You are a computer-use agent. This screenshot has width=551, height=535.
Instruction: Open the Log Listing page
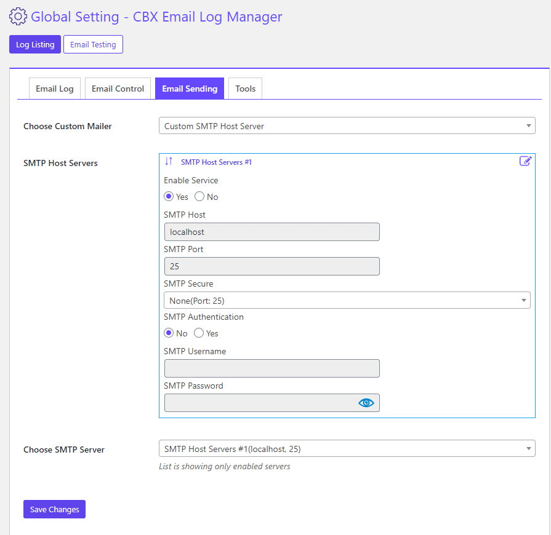pos(35,45)
